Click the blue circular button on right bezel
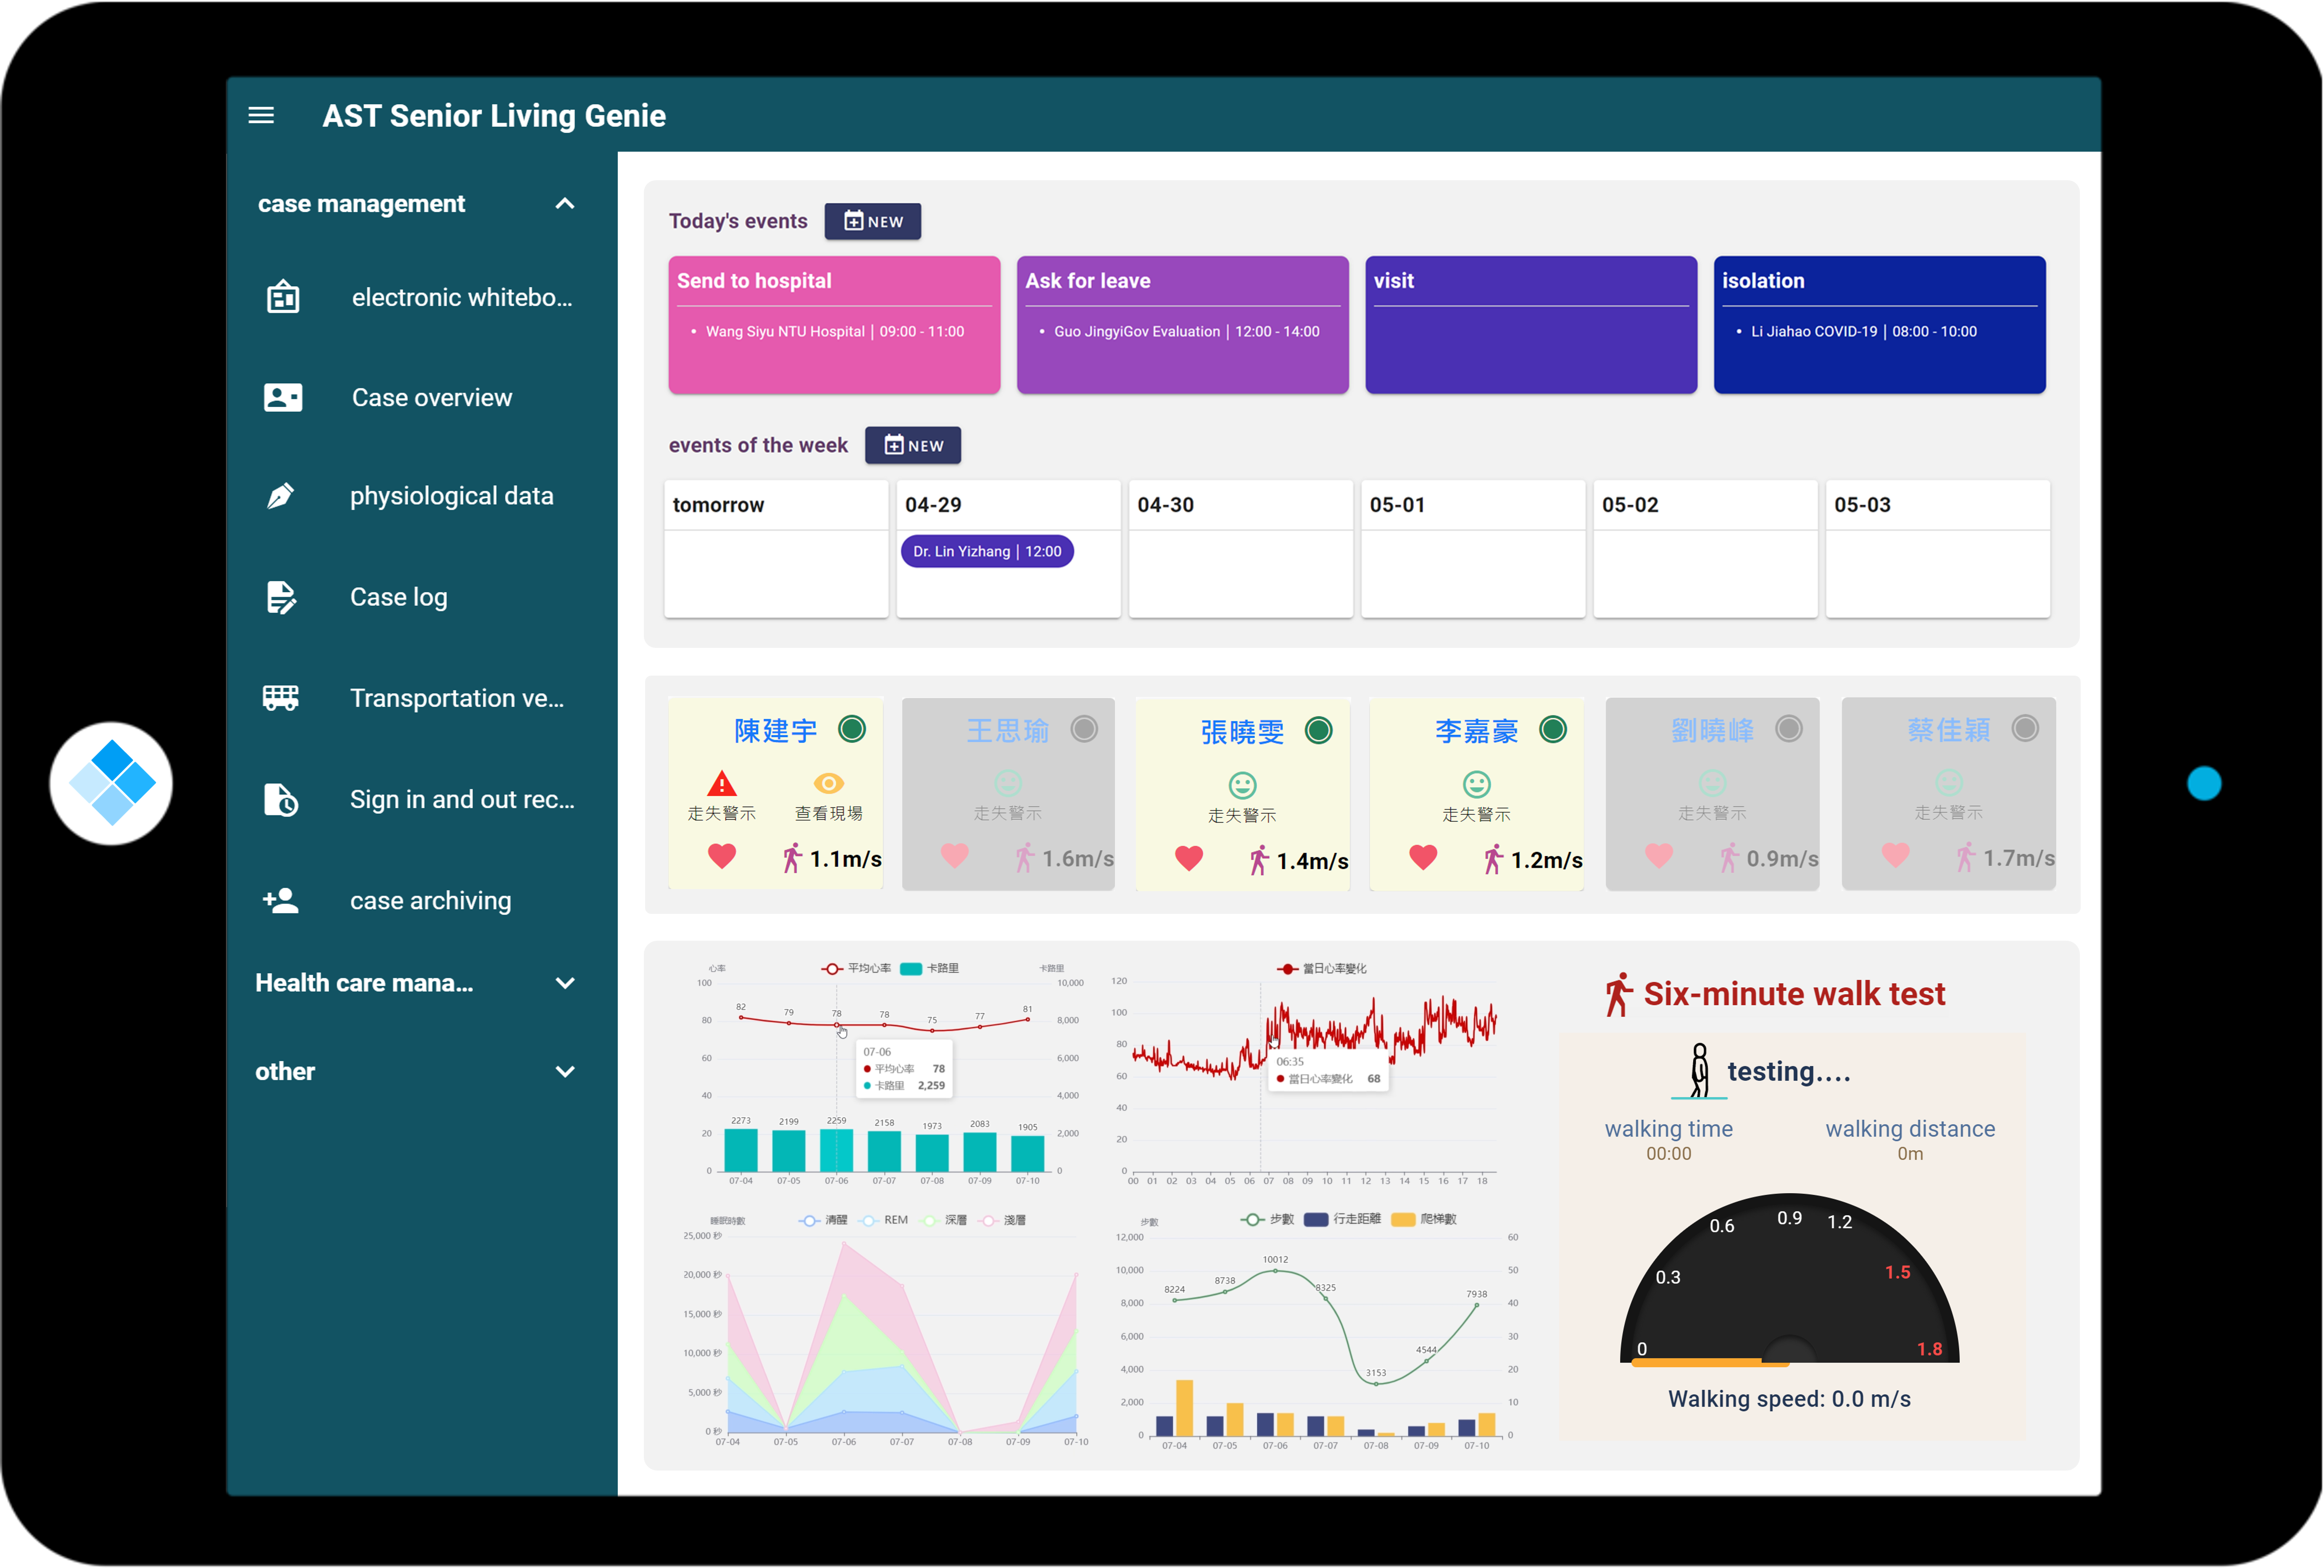The image size is (2324, 1568). [2204, 783]
